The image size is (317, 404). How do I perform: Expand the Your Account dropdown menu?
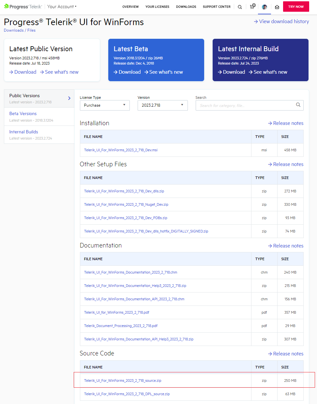coord(62,7)
